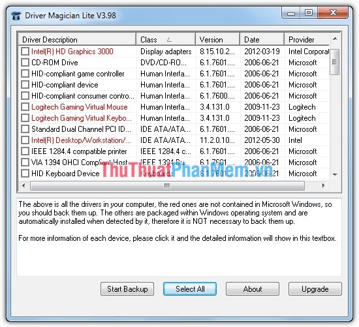The height and width of the screenshot is (327, 359).
Task: Click the Intel Corporat provider cell
Action: point(309,52)
